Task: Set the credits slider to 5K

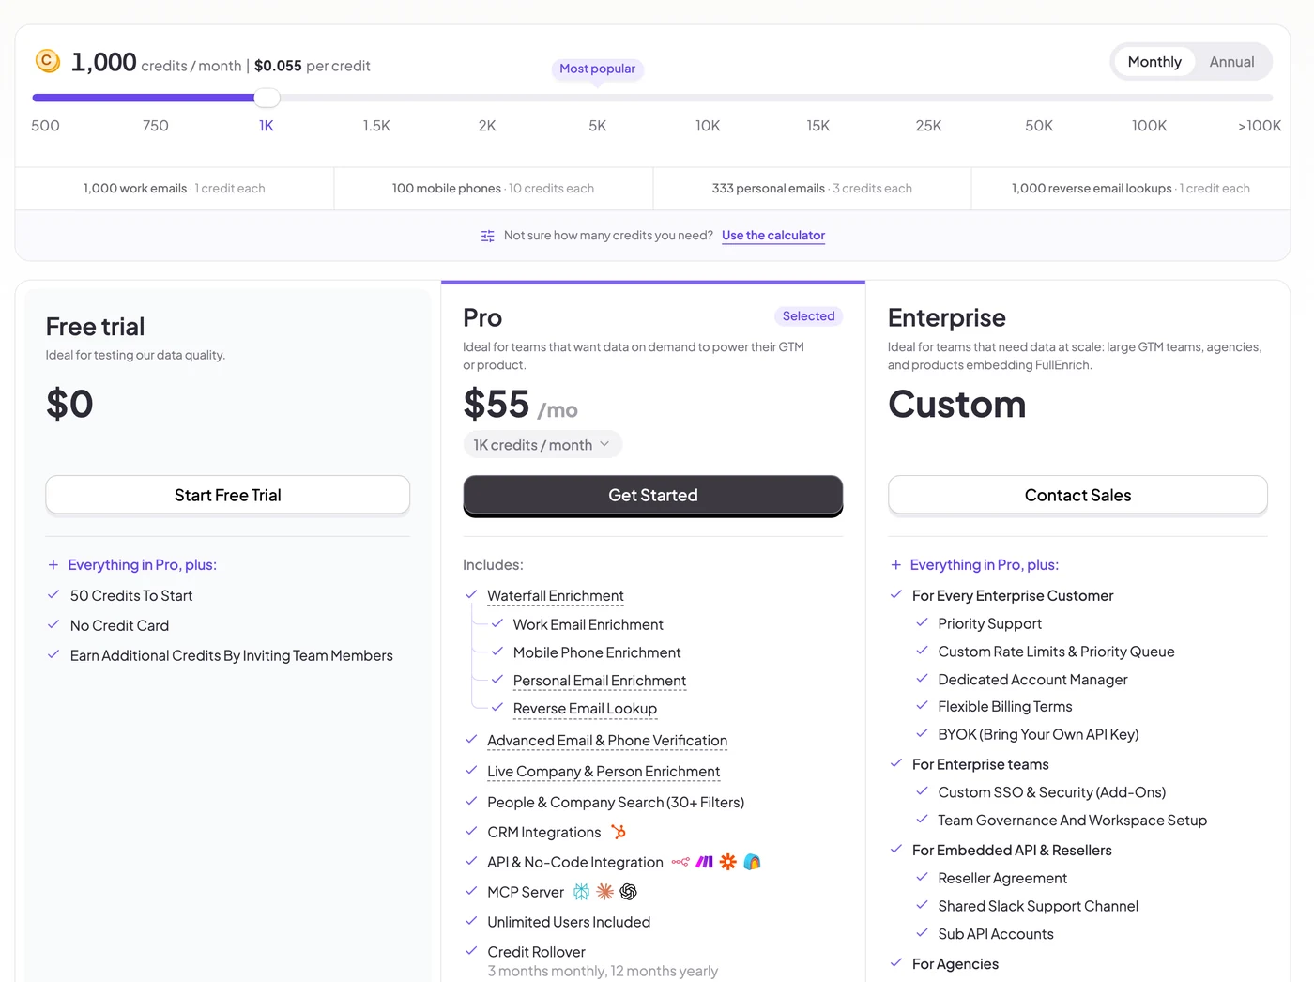Action: (598, 126)
